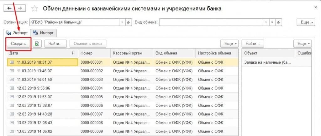Go back with the left arrow button
This screenshot has height=136, width=321.
(9, 8)
